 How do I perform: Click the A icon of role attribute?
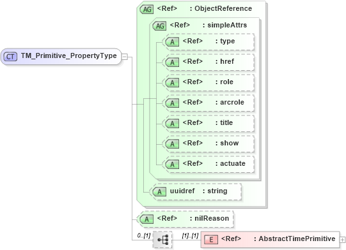click(x=172, y=83)
